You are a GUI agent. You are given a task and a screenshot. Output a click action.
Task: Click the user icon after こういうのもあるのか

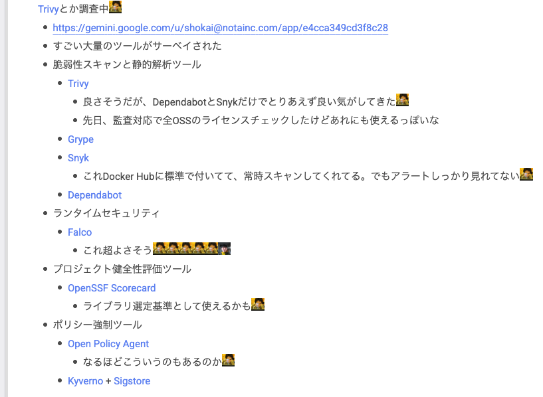228,360
